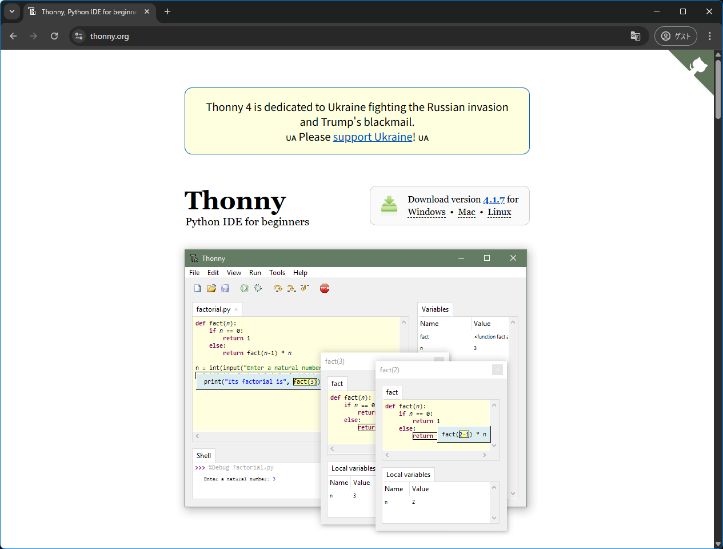Maximize the pictured Thonny window
This screenshot has height=549, width=723.
487,258
